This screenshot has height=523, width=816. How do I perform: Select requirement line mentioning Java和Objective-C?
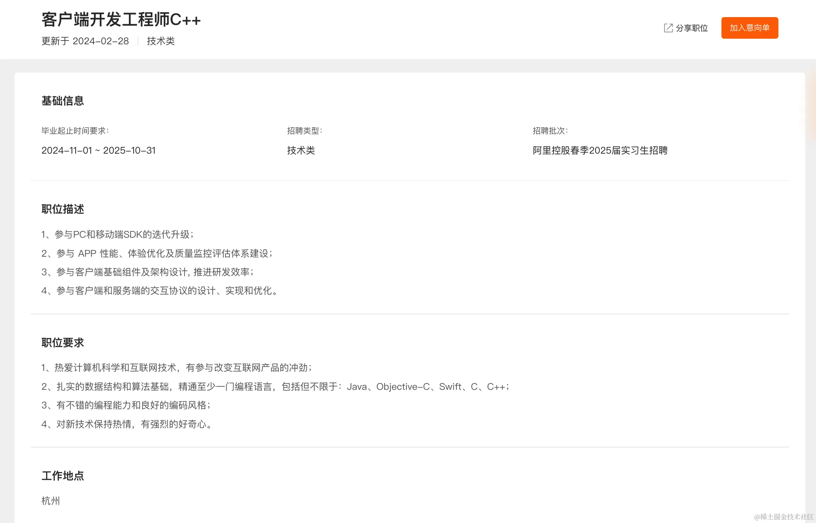click(275, 387)
